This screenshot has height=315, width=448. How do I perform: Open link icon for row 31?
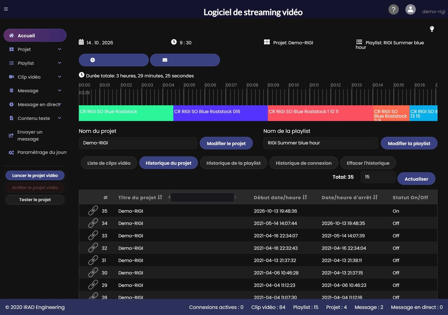pos(93,260)
